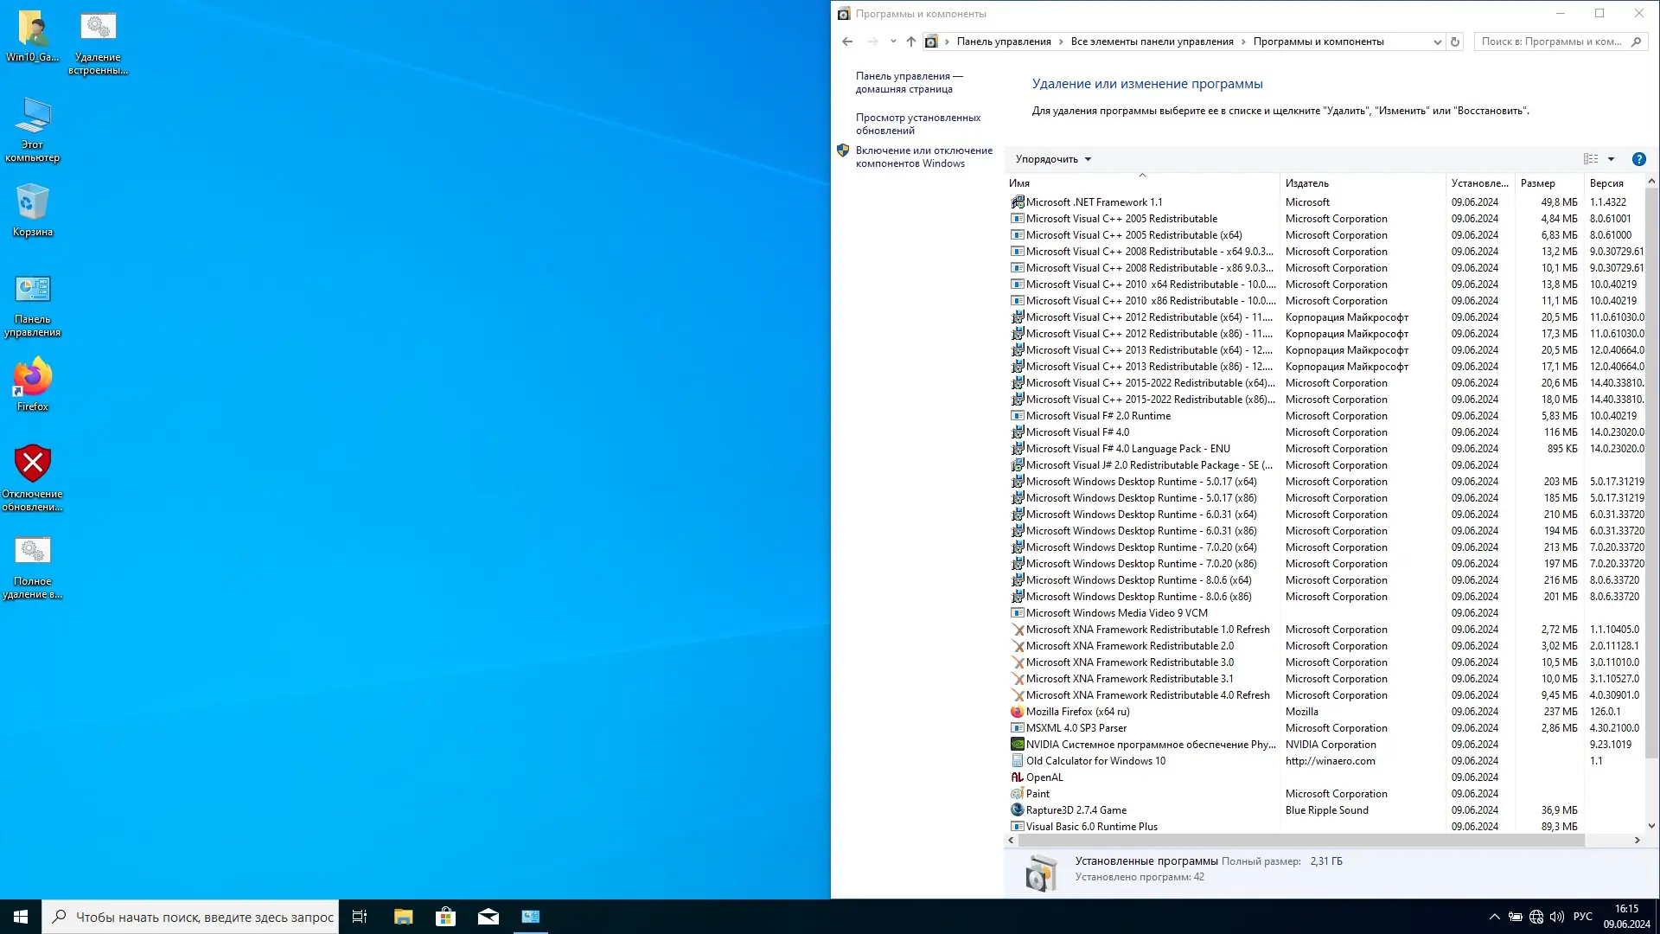Click the help question mark icon
Image resolution: width=1660 pixels, height=934 pixels.
(x=1639, y=159)
